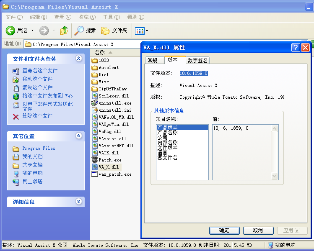Viewport: 314px width, 251px height.
Task: Open the 帮助(H) menu
Action: (x=135, y=17)
